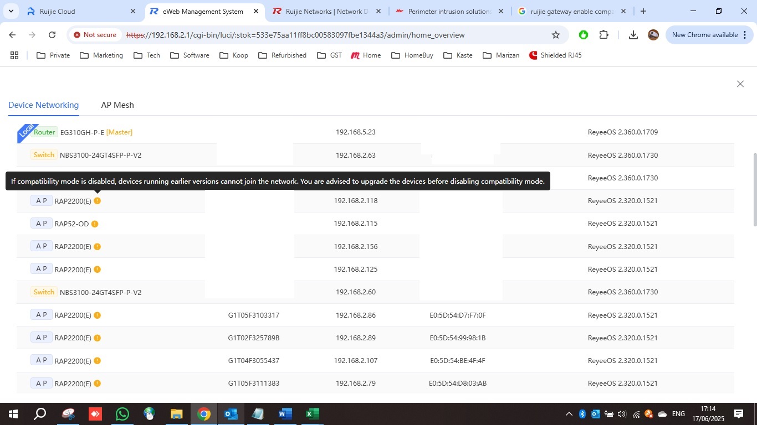Viewport: 757px width, 425px height.
Task: Go forward in browser history
Action: click(32, 35)
